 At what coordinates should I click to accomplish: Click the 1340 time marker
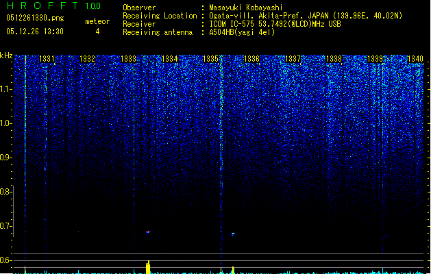(416, 59)
